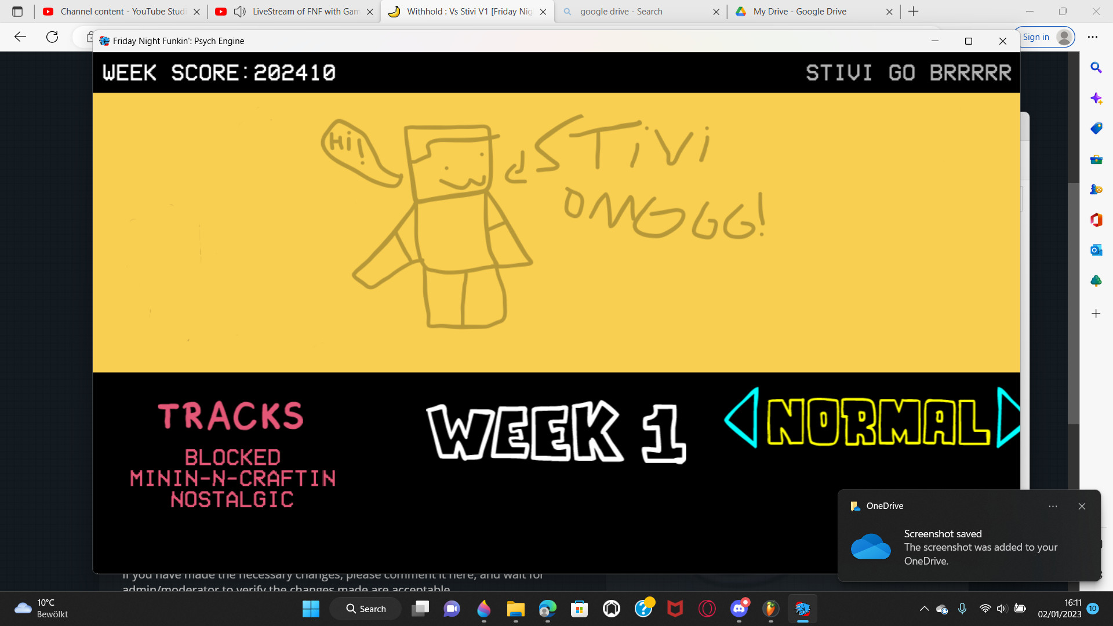Open more options in the OneDrive notification
Viewport: 1113px width, 626px height.
pyautogui.click(x=1053, y=506)
